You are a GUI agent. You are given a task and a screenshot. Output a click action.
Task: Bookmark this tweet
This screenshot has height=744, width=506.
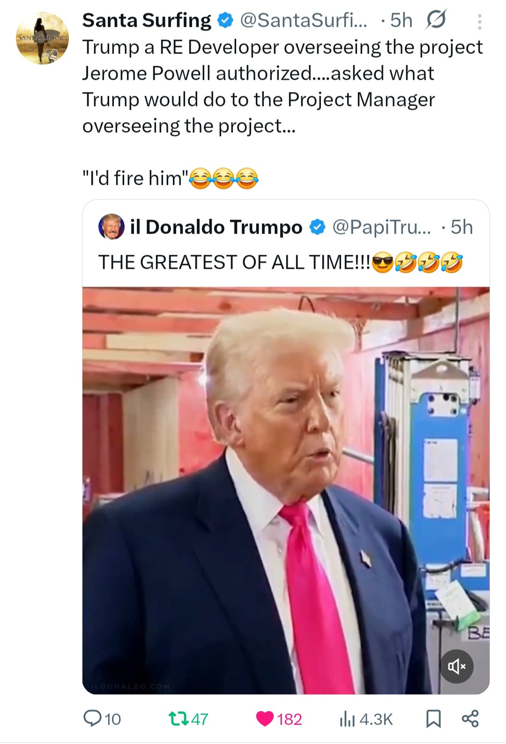tap(433, 718)
